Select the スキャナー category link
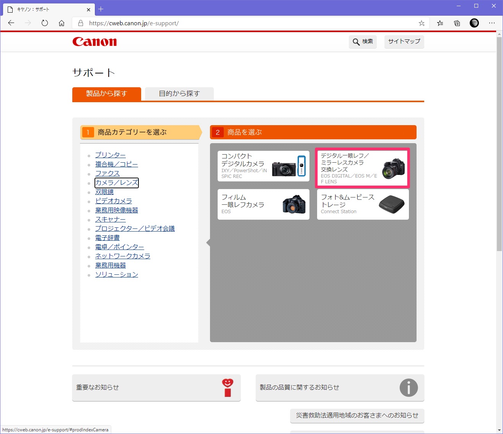The image size is (503, 434). point(111,219)
